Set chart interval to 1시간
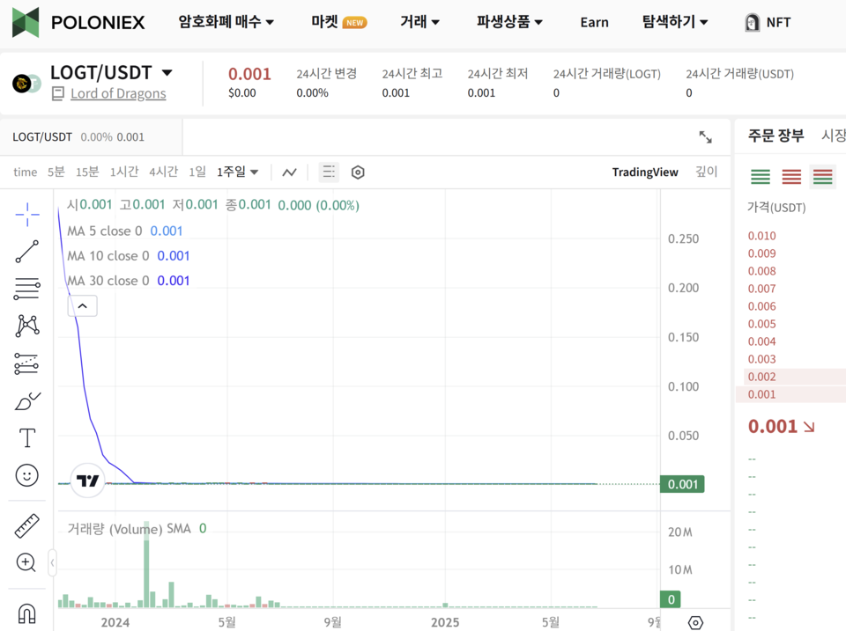This screenshot has height=631, width=846. tap(124, 172)
